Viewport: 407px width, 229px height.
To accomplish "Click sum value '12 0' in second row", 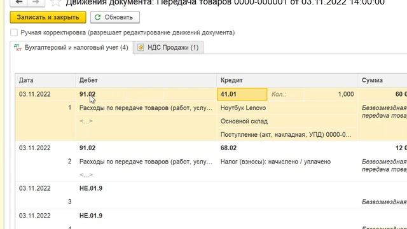I will pos(401,148).
